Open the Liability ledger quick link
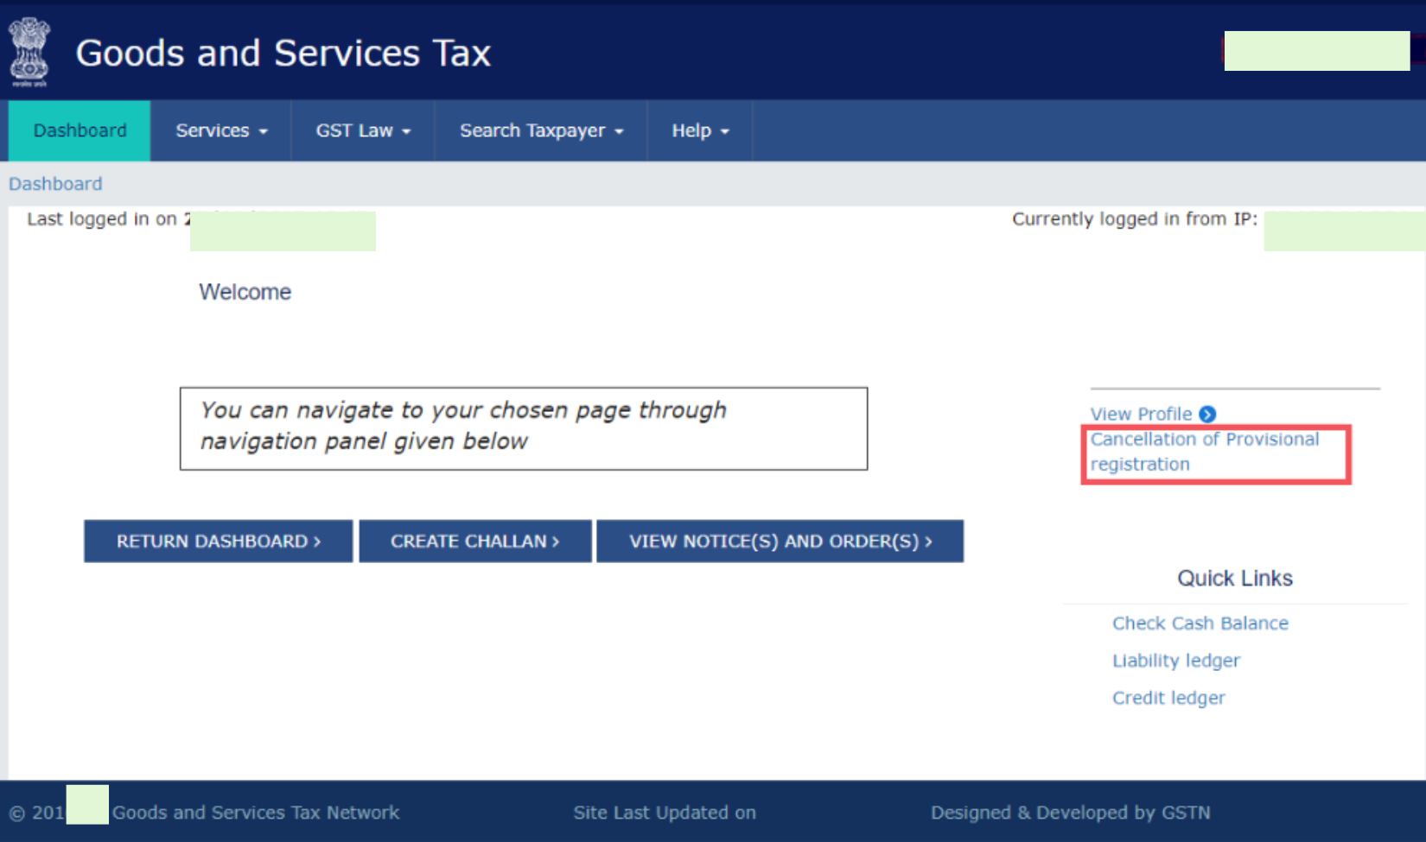This screenshot has height=842, width=1426. (x=1175, y=661)
